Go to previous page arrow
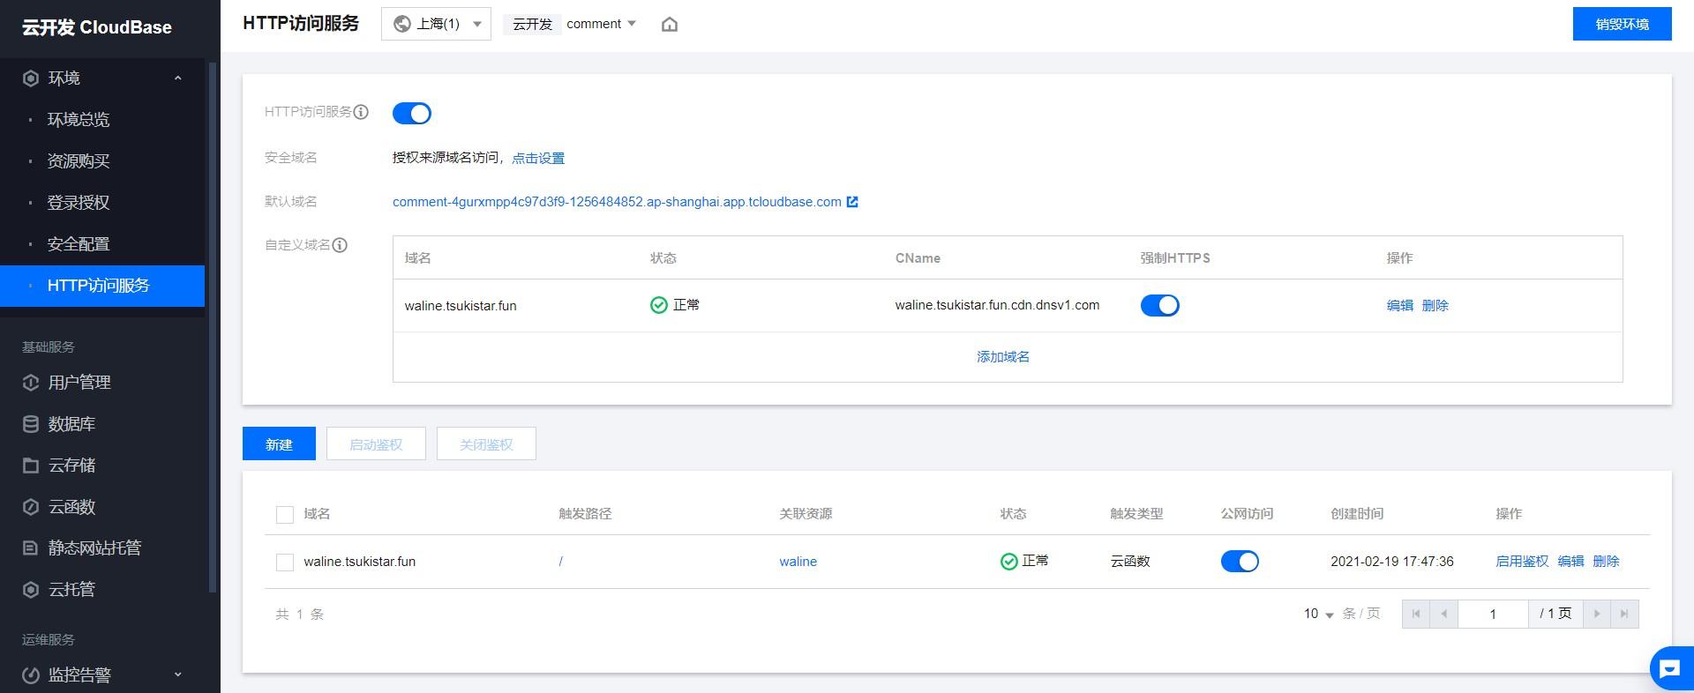 pos(1444,614)
